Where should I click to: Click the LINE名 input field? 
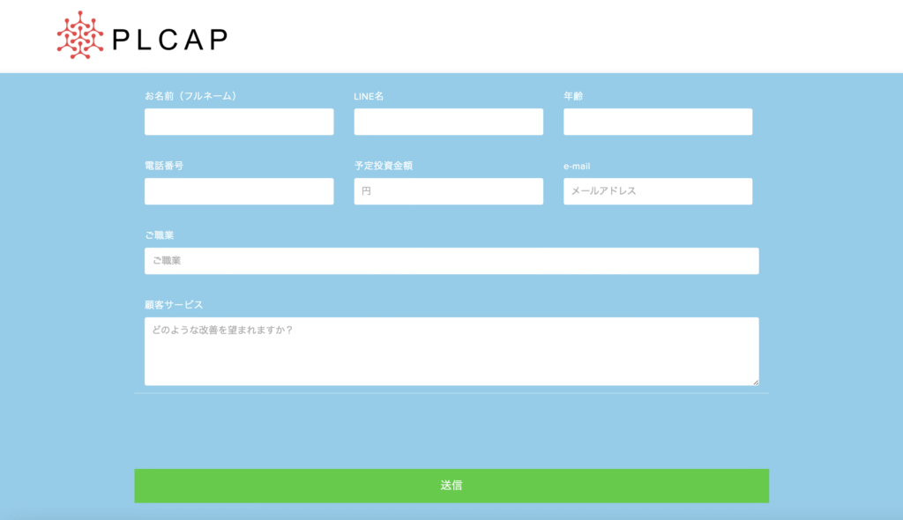(449, 122)
